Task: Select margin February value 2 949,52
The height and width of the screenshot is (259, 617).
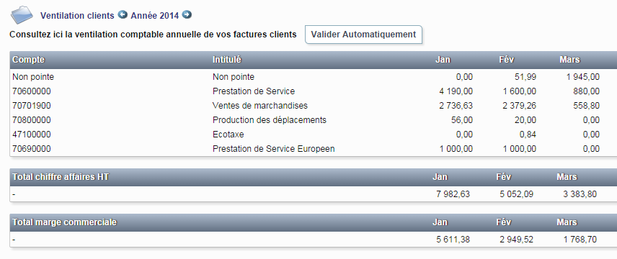Action: (x=517, y=240)
